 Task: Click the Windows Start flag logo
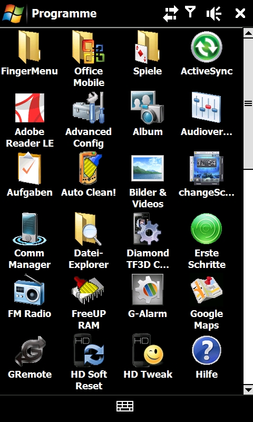pos(13,13)
